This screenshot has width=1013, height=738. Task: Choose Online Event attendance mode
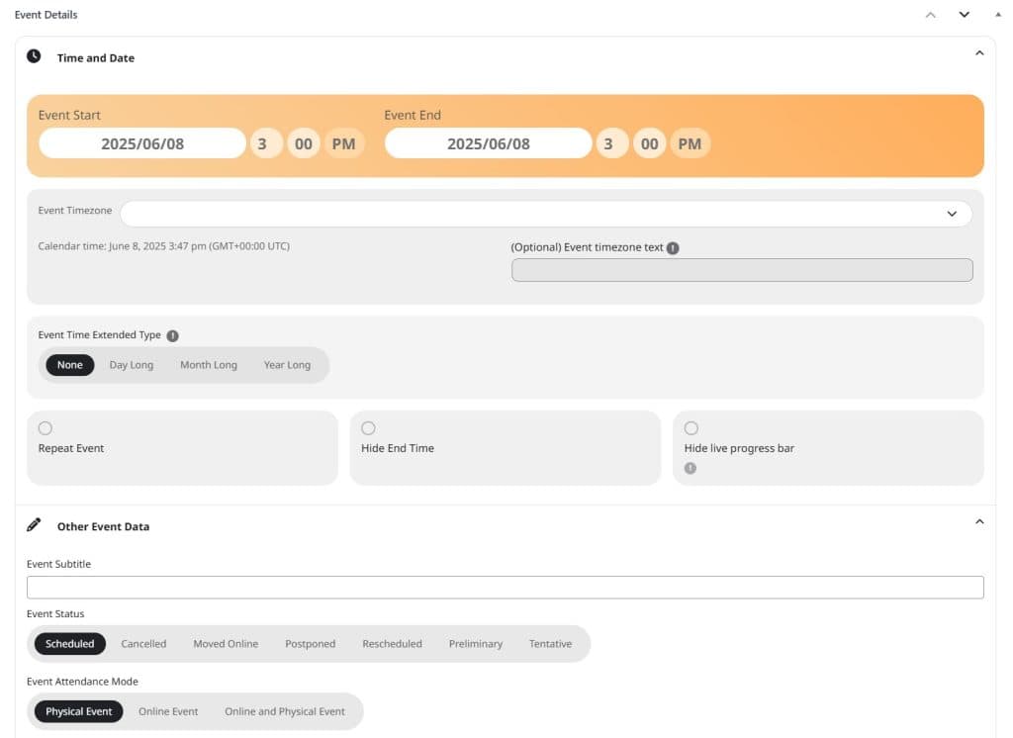pos(168,712)
